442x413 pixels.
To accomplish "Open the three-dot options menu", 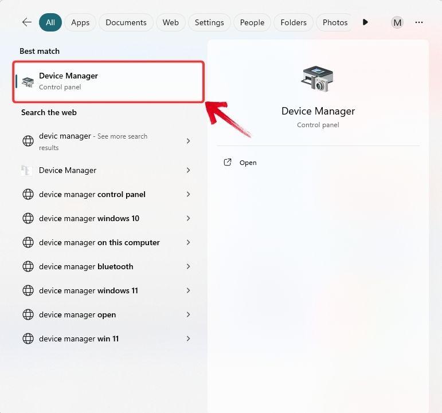I will (419, 22).
